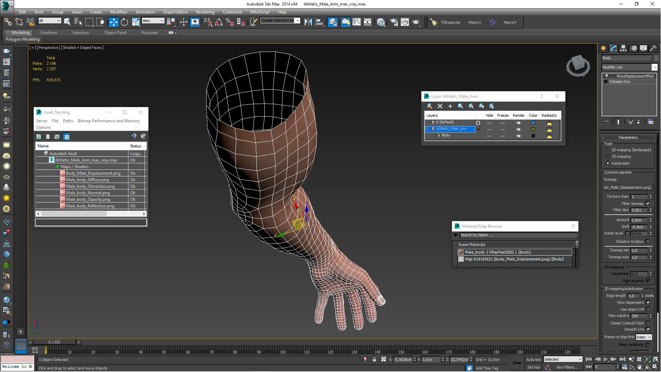
Task: Open Key Filters button
Action: (x=567, y=367)
